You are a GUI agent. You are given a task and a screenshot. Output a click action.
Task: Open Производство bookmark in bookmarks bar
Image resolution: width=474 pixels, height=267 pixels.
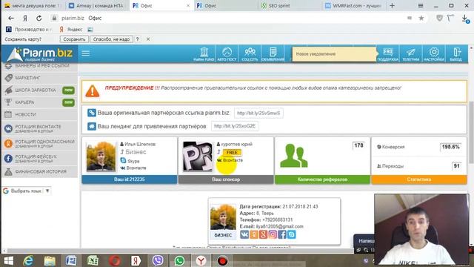[28, 30]
